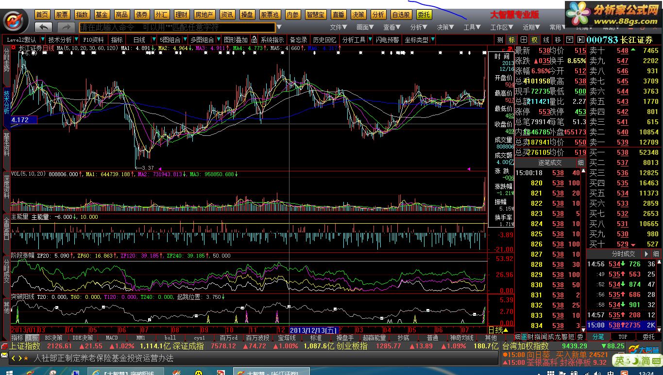Switch to the 技术分析 side tab
Screen dimensions: 663x375
[x=6, y=101]
